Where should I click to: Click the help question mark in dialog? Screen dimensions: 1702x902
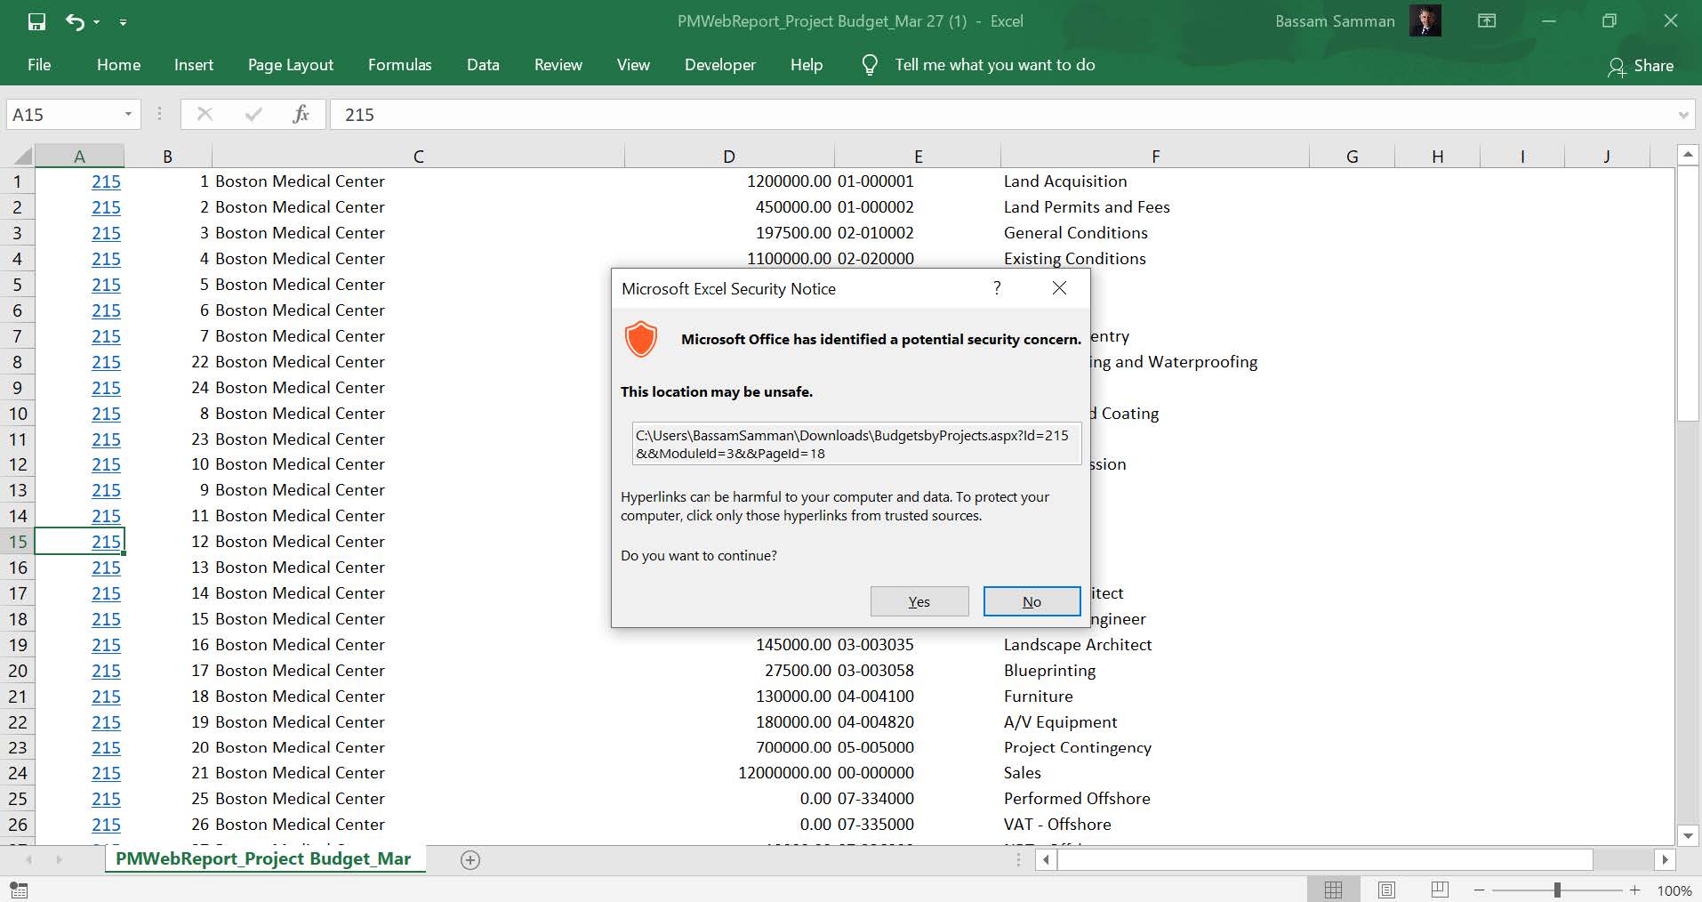pyautogui.click(x=997, y=288)
